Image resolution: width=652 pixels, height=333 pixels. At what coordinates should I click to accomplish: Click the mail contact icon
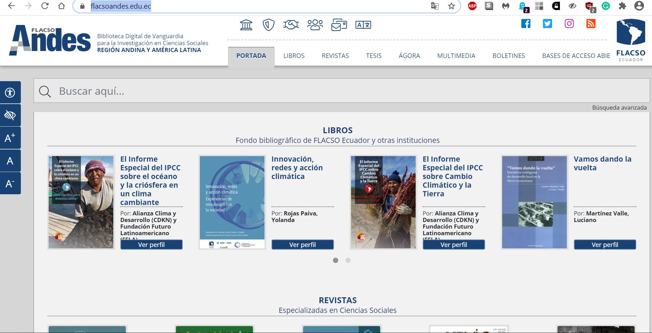click(x=339, y=25)
